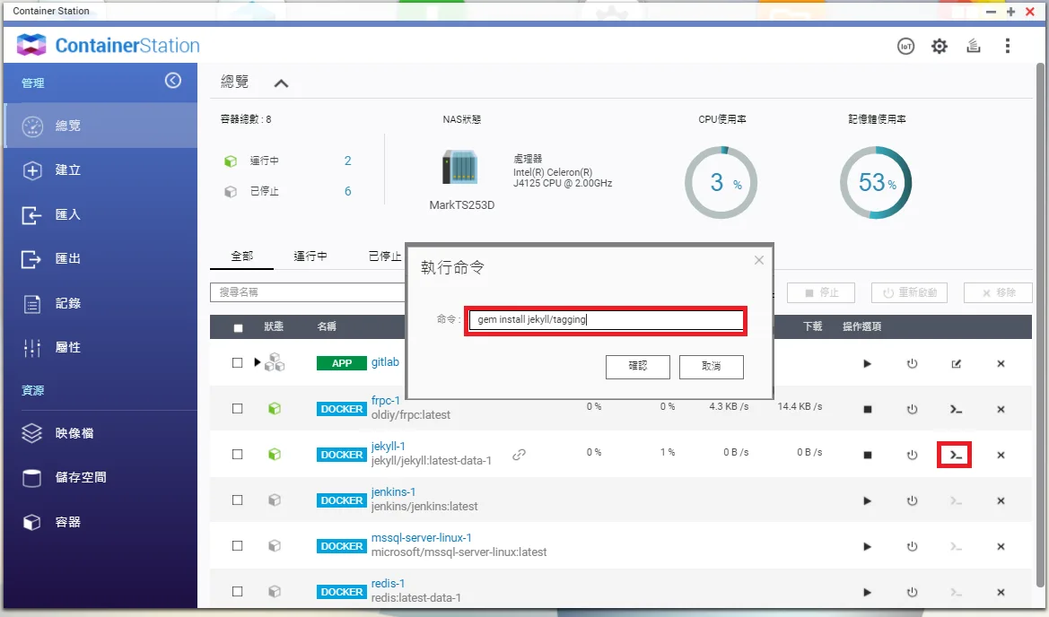Screen dimensions: 1049x617
Task: Restart jenkins-1 with power icon
Action: point(912,500)
